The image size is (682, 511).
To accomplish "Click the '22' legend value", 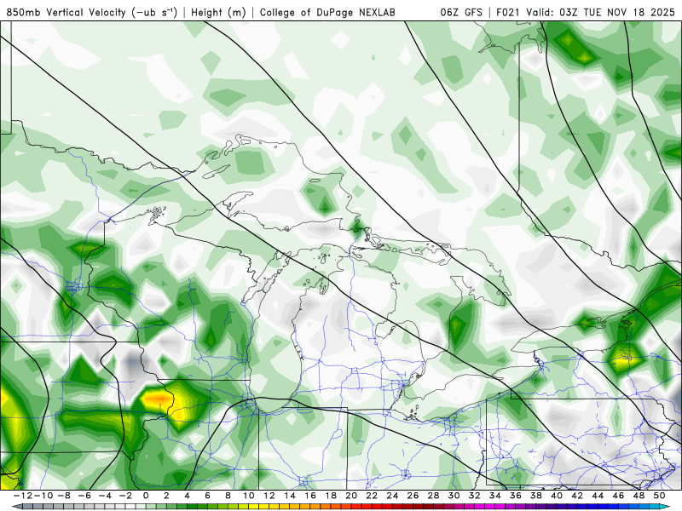I will point(372,496).
